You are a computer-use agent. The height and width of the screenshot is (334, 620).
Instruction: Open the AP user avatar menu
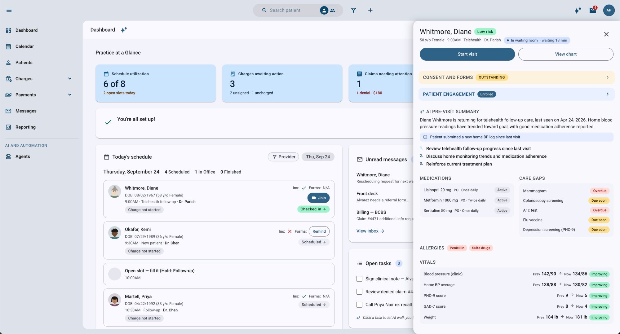(x=609, y=10)
